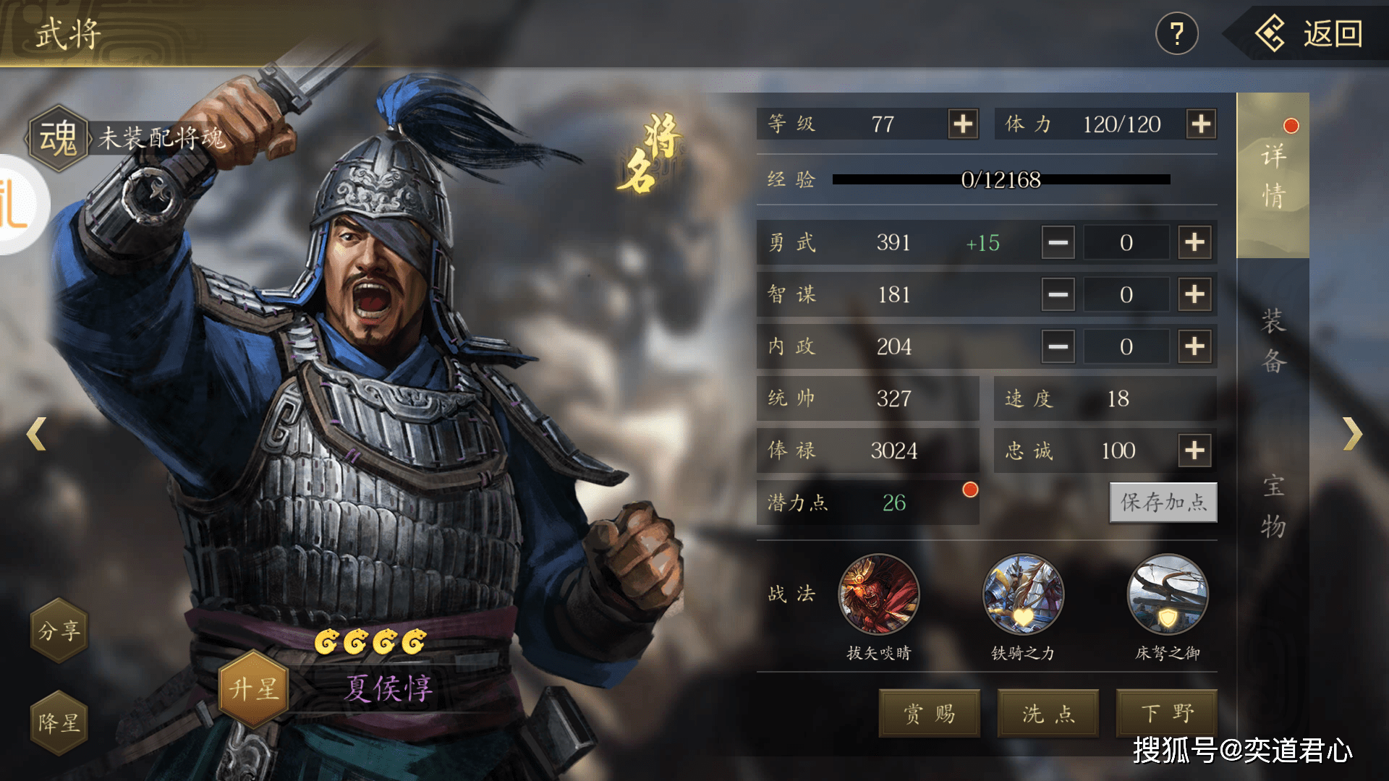This screenshot has width=1389, height=781.
Task: Switch to the 宝物 treasure tab
Action: coord(1273,505)
